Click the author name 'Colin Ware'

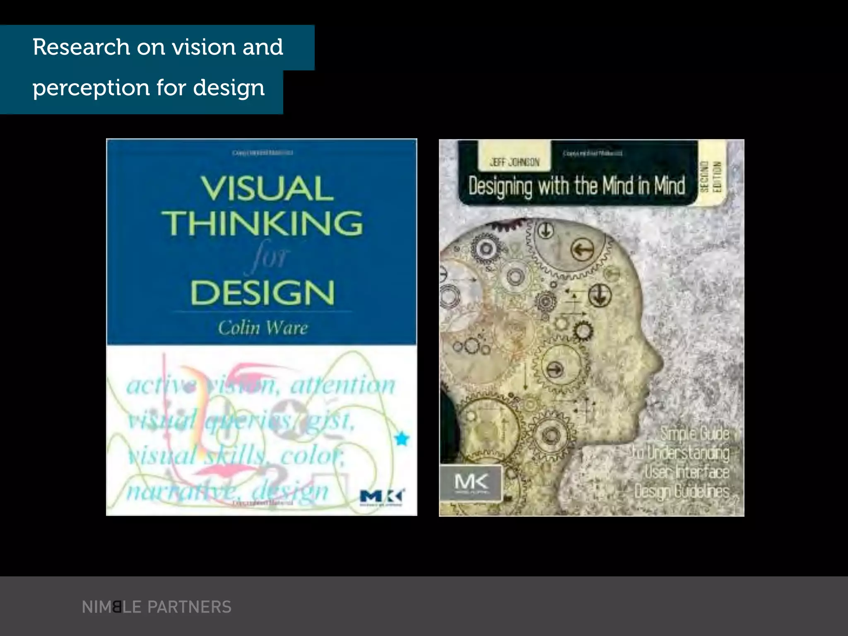(263, 328)
